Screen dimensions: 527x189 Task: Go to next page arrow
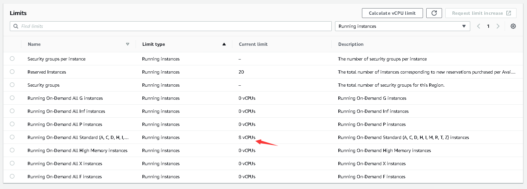click(498, 26)
